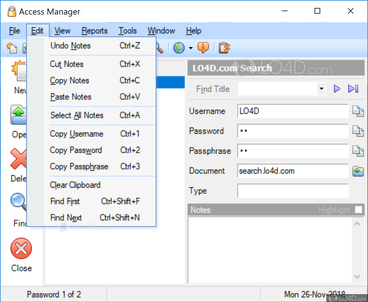Image resolution: width=368 pixels, height=302 pixels.
Task: Enable the Highlight checkbox in Notes header
Action: [359, 210]
